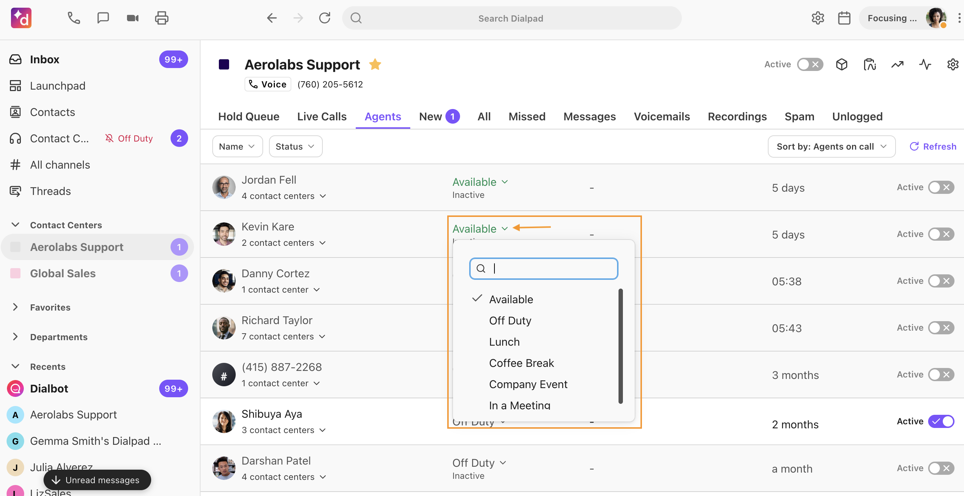Open Darshan Patel's Off Duty status dropdown
Screen dimensions: 964x496
pyautogui.click(x=479, y=463)
